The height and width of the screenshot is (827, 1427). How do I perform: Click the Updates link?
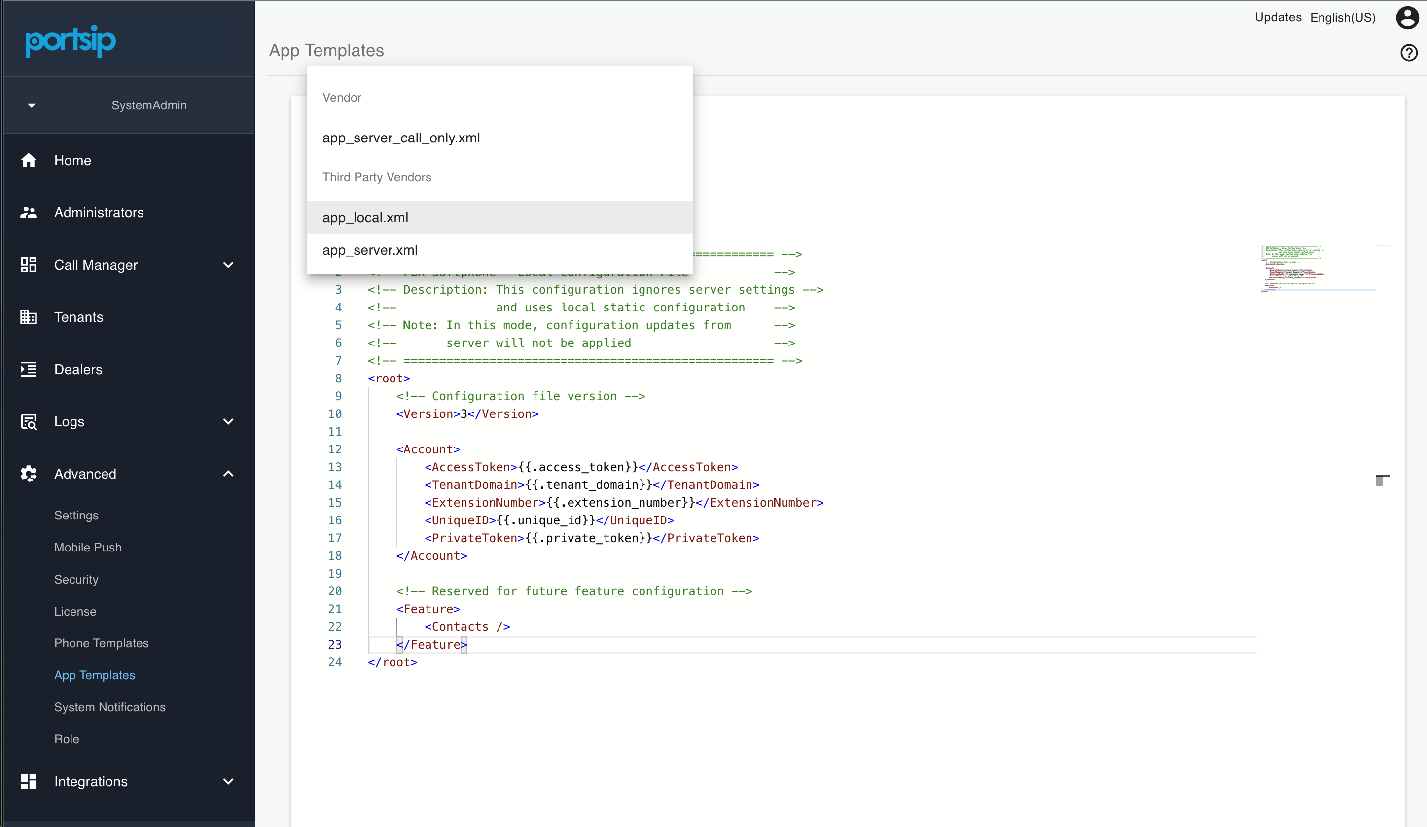pos(1278,18)
